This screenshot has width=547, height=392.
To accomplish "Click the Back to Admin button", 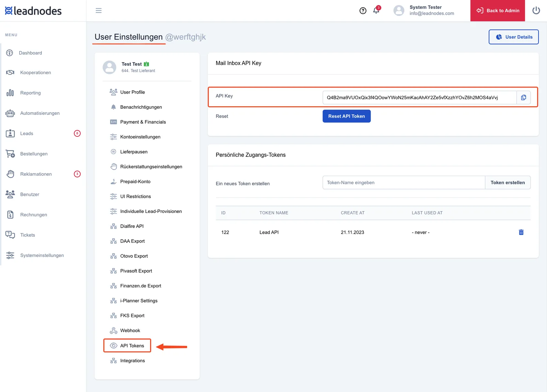I will [498, 11].
